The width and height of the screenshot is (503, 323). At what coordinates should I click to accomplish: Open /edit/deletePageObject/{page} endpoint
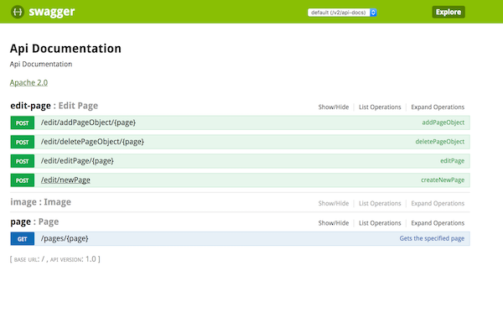click(x=92, y=142)
